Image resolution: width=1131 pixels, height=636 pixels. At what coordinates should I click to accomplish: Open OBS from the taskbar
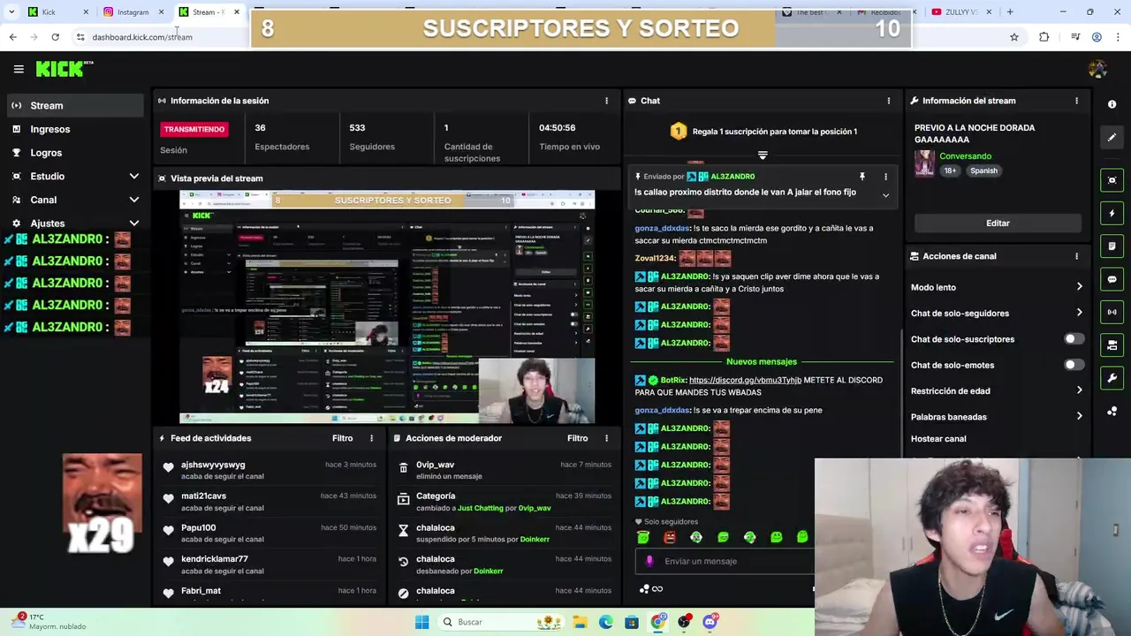(x=684, y=622)
